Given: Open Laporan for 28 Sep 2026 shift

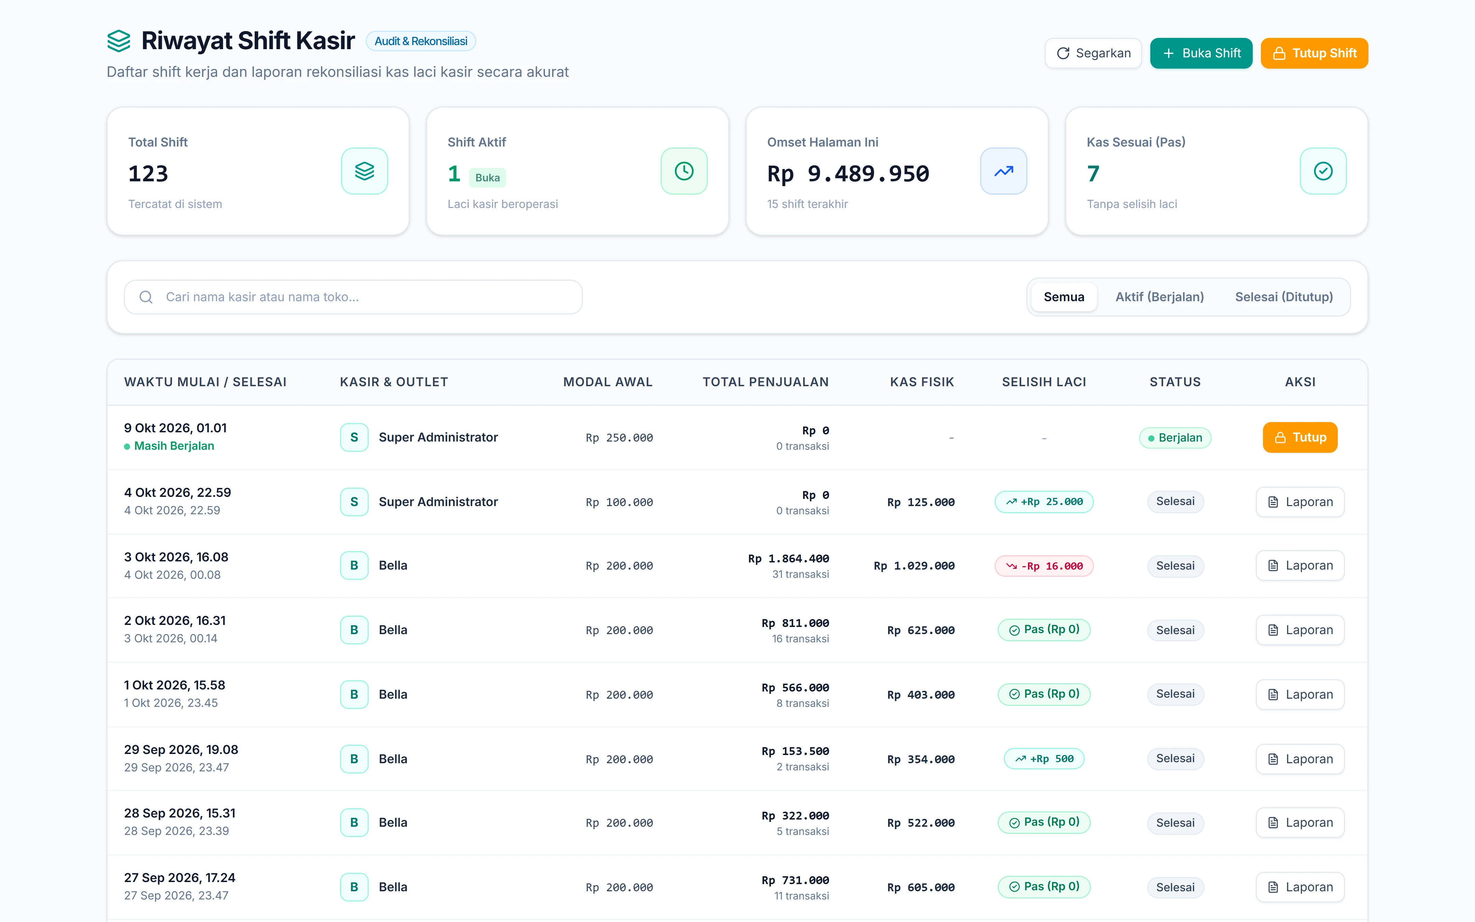Looking at the screenshot, I should click(x=1300, y=823).
